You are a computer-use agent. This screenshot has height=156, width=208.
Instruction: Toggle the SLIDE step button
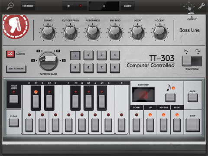pos(177,125)
